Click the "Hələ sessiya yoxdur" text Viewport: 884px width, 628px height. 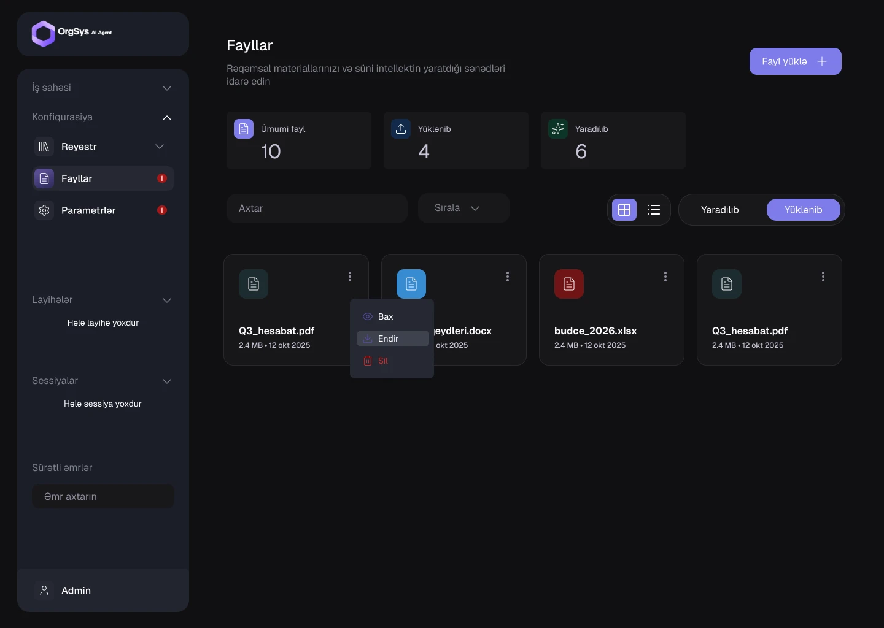pyautogui.click(x=103, y=404)
